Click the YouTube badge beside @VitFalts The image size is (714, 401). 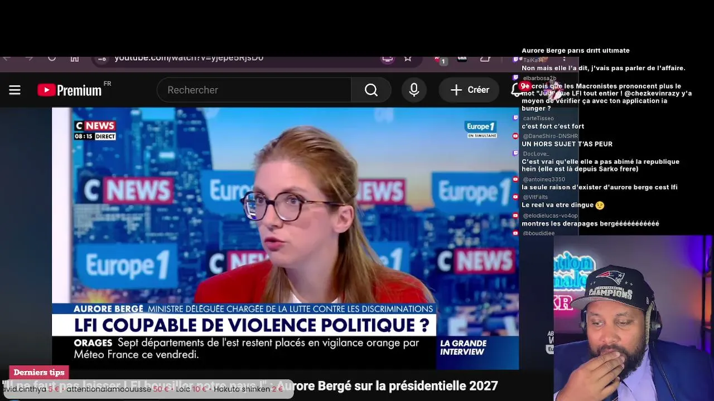pyautogui.click(x=515, y=197)
